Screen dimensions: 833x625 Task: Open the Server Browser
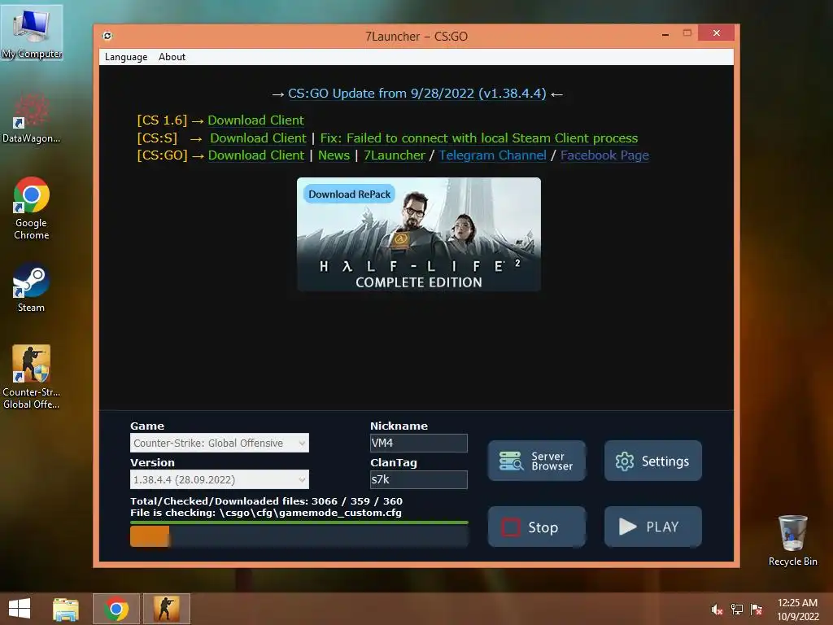point(537,461)
